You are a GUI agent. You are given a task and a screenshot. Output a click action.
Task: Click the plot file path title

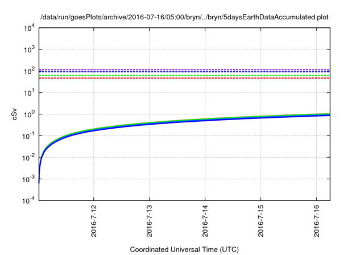pos(184,17)
